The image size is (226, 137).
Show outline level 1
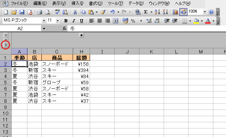pos(5,35)
